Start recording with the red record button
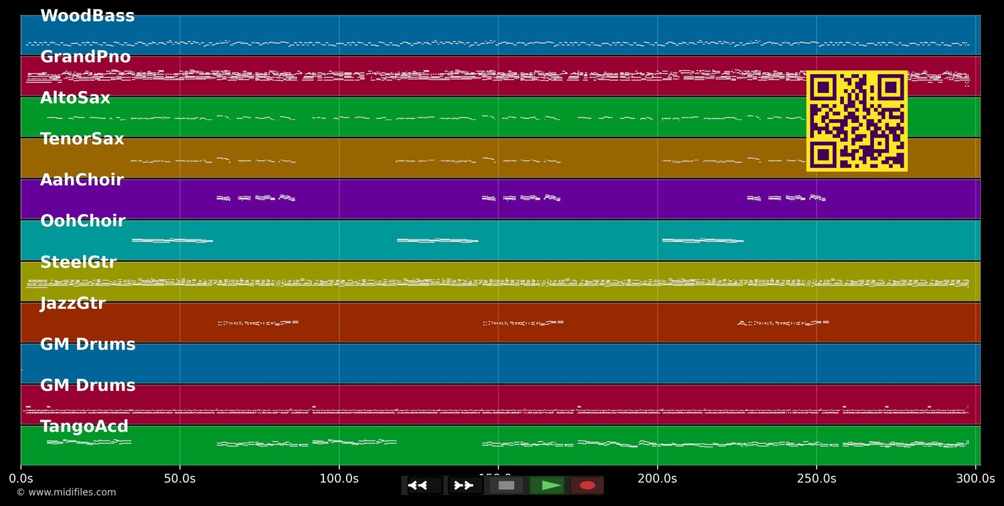 pyautogui.click(x=587, y=485)
